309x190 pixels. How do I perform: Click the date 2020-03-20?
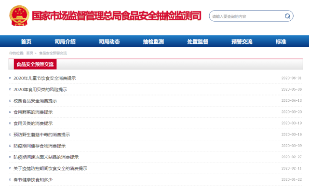click(x=292, y=112)
